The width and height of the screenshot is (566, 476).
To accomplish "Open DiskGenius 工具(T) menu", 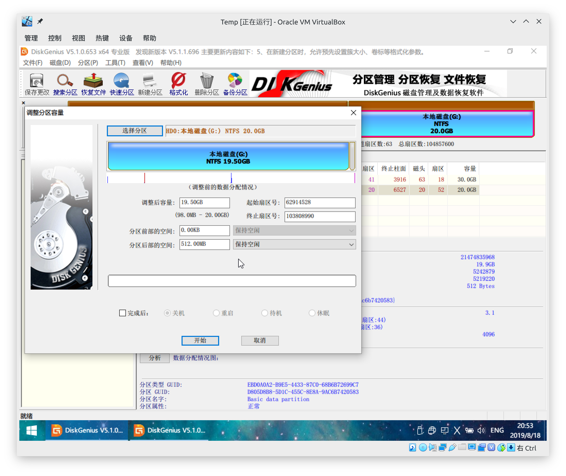I will click(x=115, y=62).
